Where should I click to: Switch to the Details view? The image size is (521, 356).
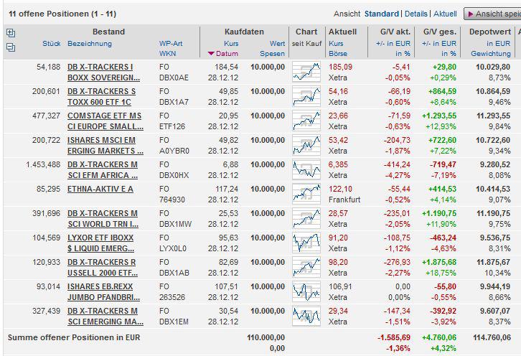(x=416, y=14)
